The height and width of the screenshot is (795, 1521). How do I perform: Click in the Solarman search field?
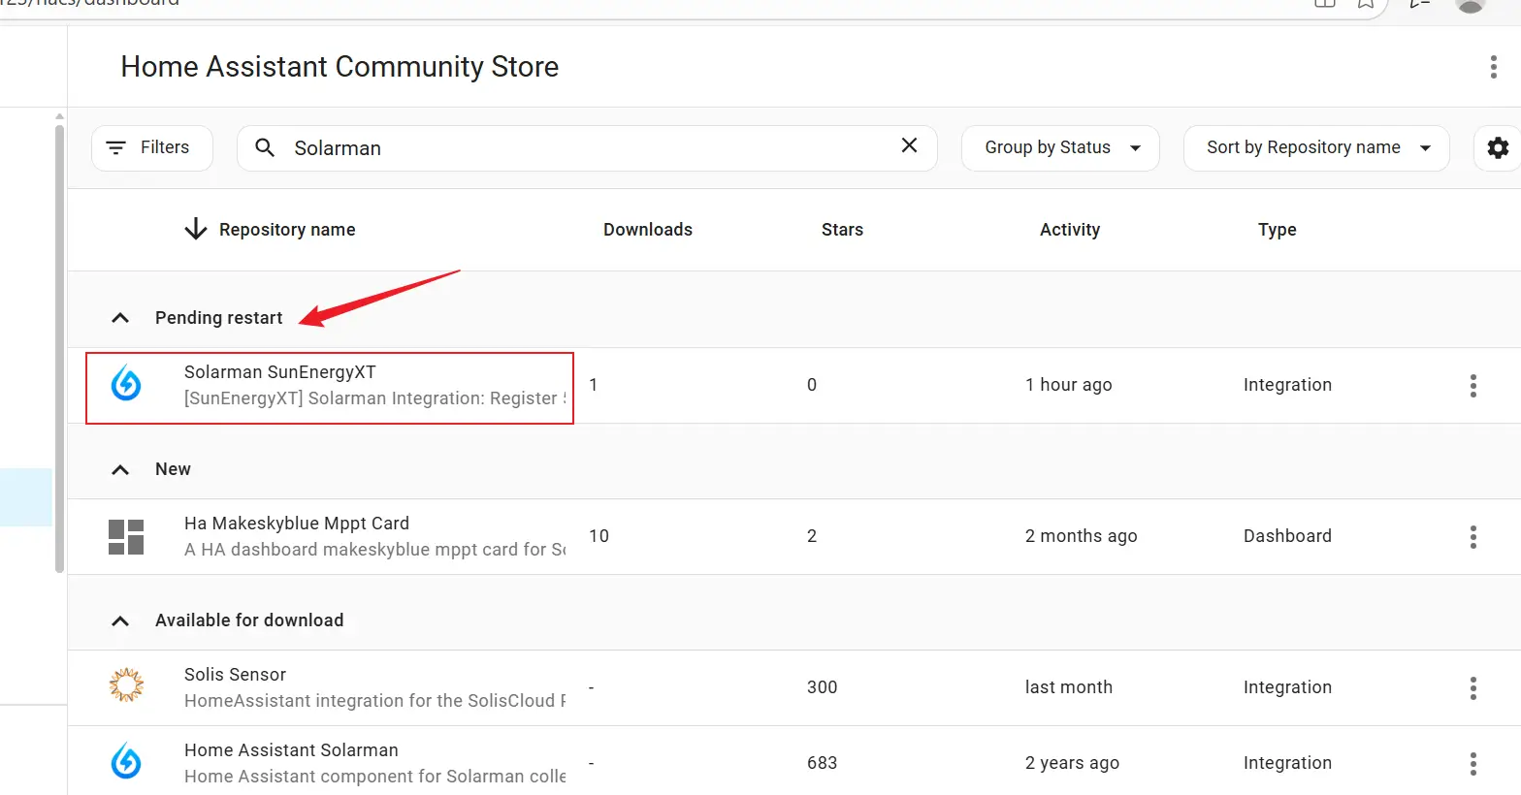[582, 148]
